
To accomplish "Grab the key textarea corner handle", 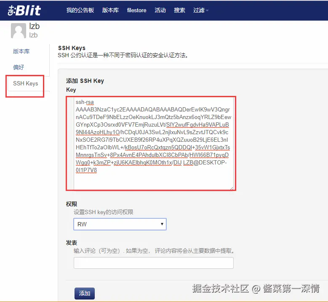I will (x=232, y=188).
